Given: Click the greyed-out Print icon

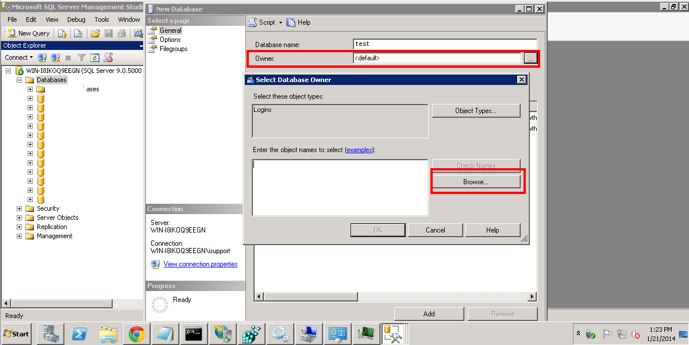Looking at the screenshot, I should (x=122, y=33).
